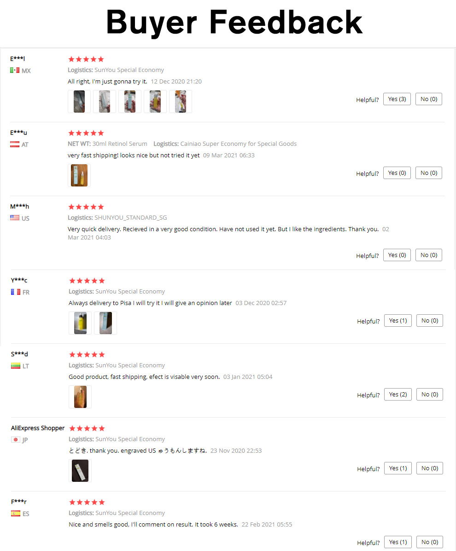Vote Yes (1) on Y***c's review
This screenshot has width=456, height=551.
398,321
